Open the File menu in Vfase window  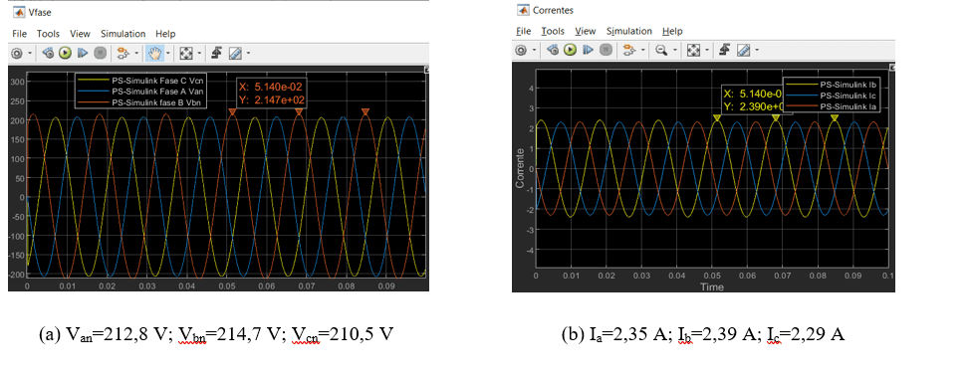point(19,34)
